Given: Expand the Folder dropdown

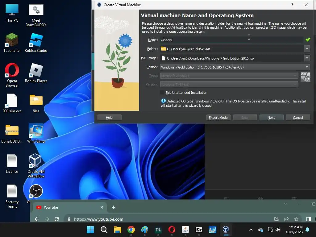Looking at the screenshot, I should [307, 49].
